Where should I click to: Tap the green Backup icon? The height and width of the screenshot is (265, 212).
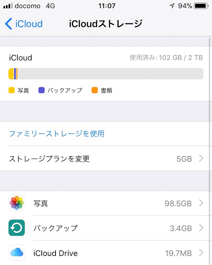(17, 228)
